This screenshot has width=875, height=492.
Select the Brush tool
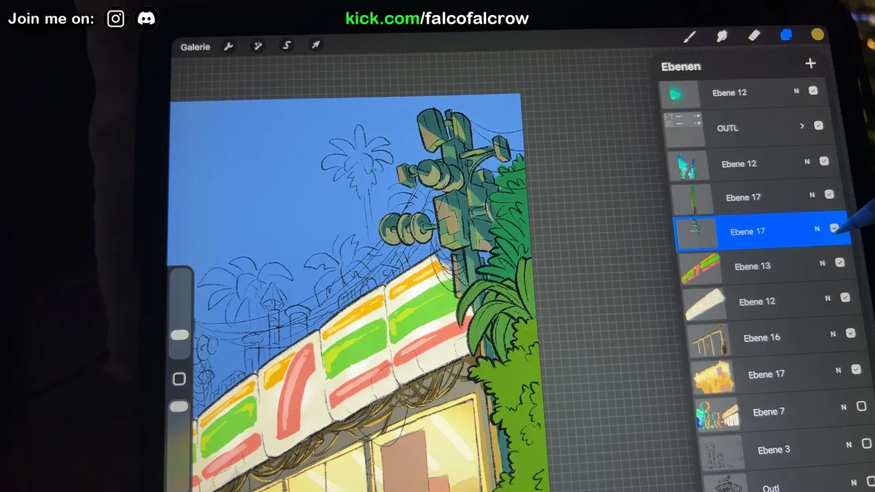690,37
